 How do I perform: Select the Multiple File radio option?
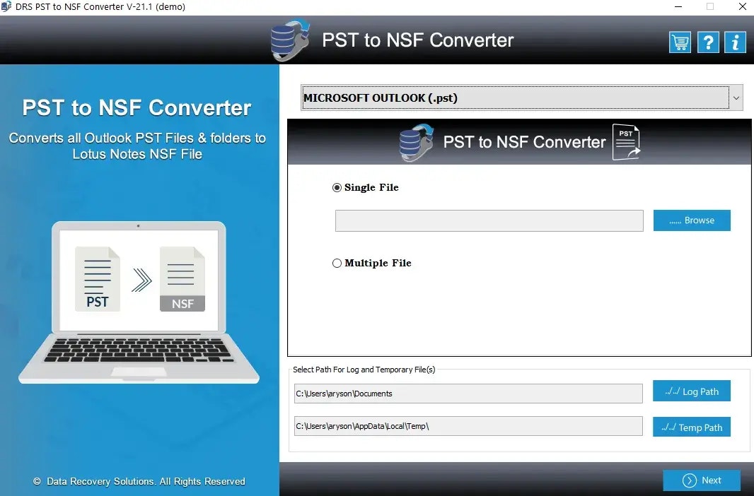(x=372, y=263)
